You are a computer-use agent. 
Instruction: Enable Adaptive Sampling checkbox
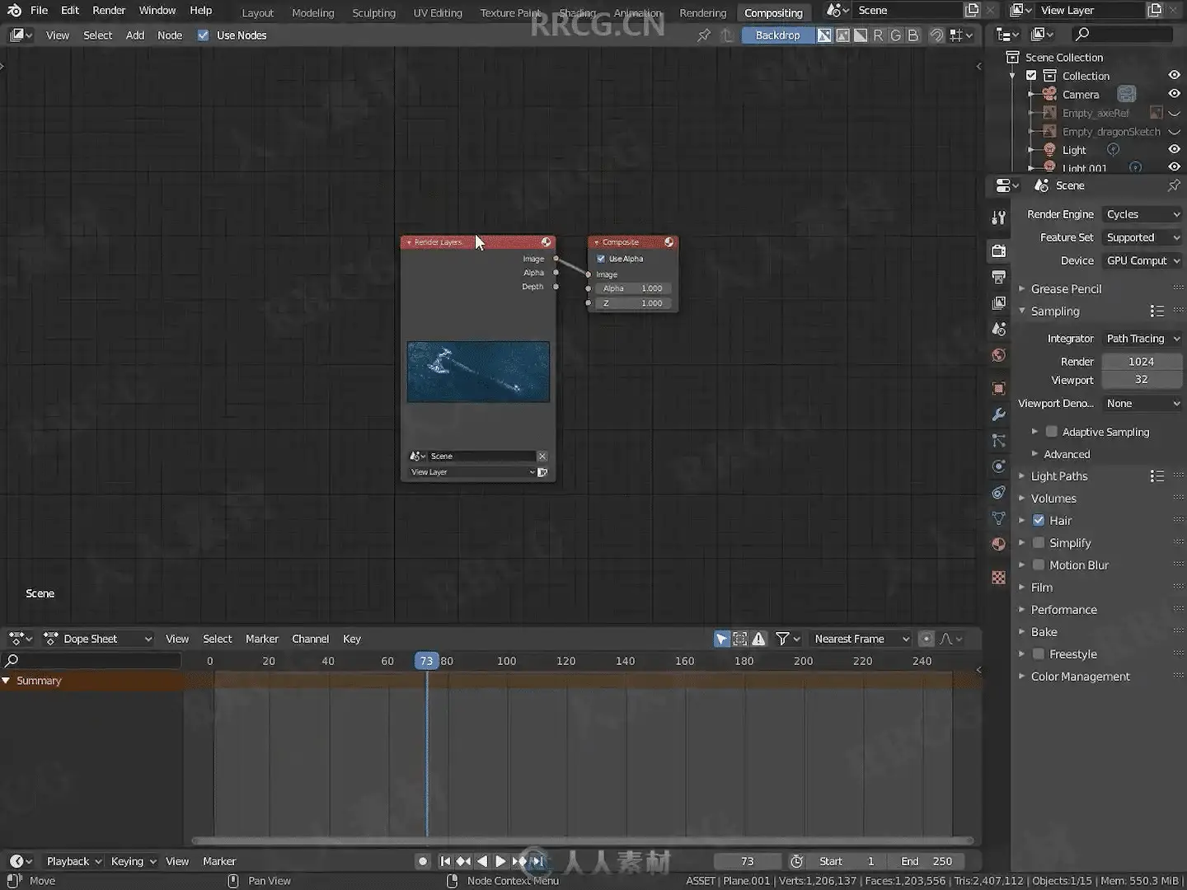tap(1052, 432)
